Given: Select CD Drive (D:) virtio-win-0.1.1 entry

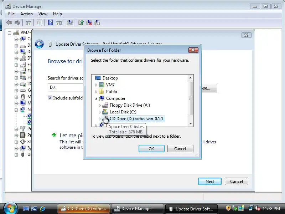Looking at the screenshot, I should point(136,119).
